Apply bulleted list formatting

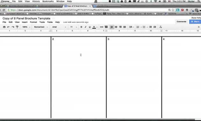[144, 27]
